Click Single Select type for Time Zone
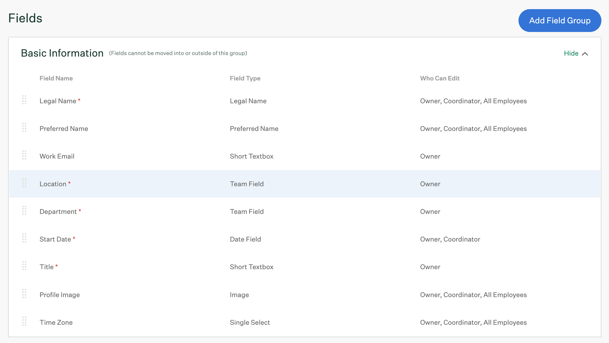The width and height of the screenshot is (609, 343). coord(250,322)
